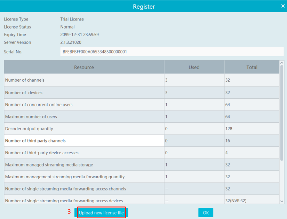Select the Number of channels row
This screenshot has width=287, height=219.
tap(84, 80)
